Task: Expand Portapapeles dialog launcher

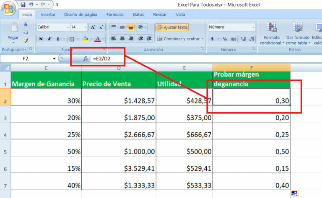Action: 31,49
